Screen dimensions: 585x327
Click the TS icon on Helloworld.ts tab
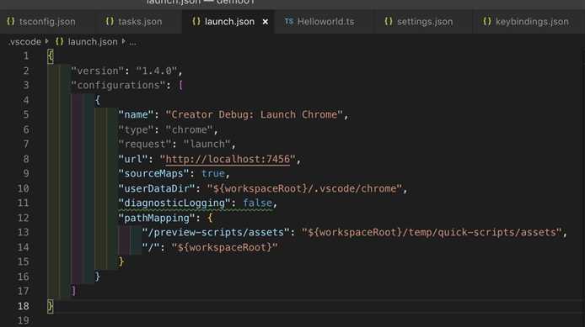tap(289, 22)
